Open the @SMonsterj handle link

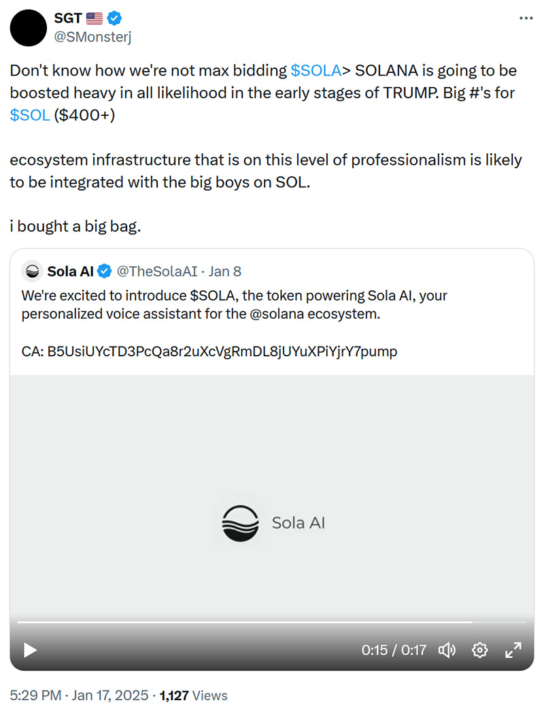(92, 37)
